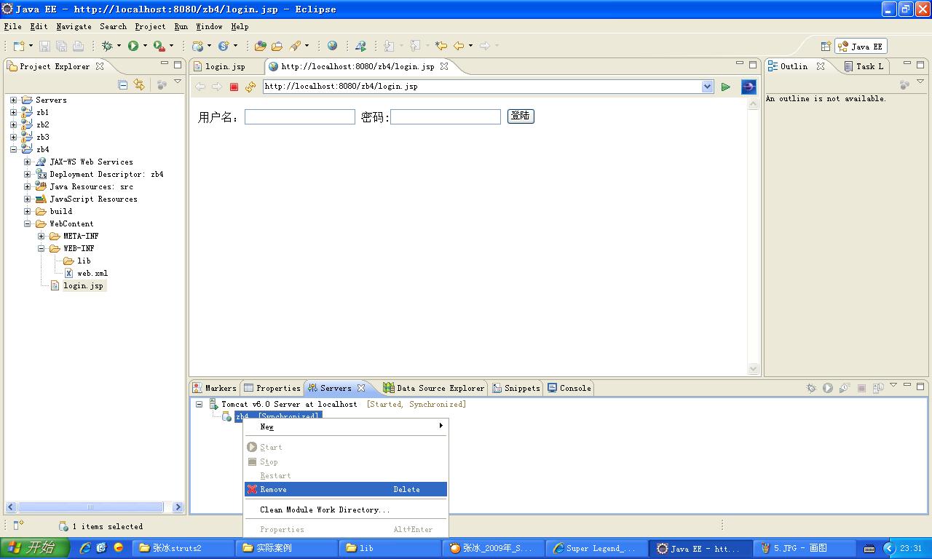Click the yellow Back navigation toolbar arrow

point(459,46)
